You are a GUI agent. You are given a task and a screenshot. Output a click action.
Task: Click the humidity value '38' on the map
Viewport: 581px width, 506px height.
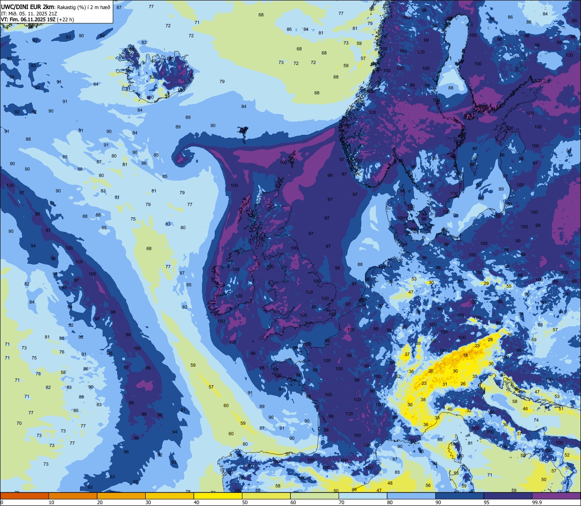point(423,400)
